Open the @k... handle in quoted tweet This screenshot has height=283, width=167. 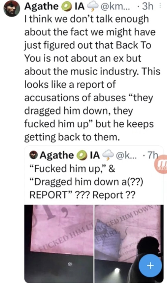click(127, 155)
